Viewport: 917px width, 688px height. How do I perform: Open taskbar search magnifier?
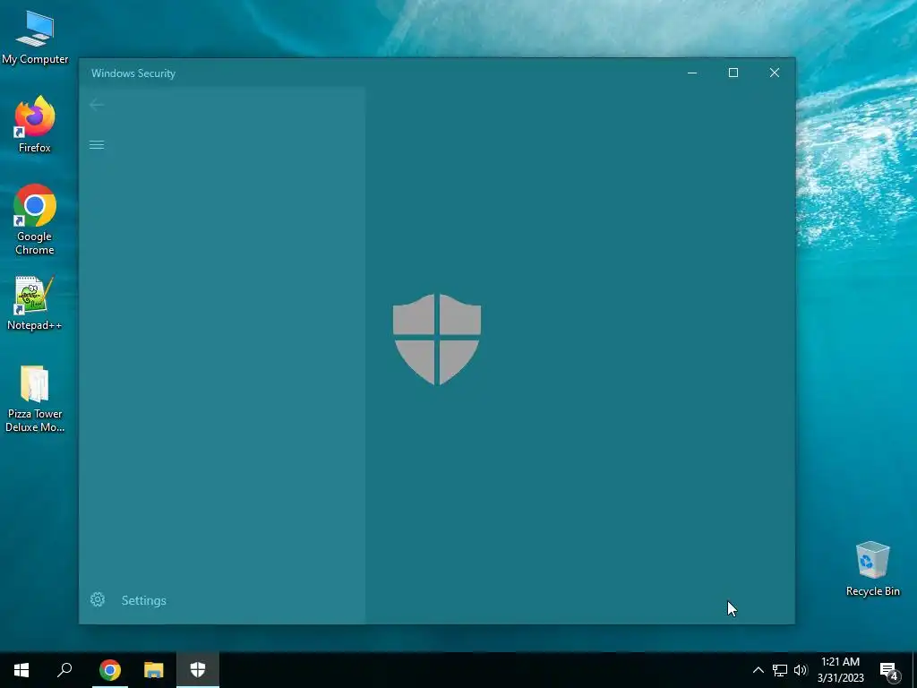(64, 670)
